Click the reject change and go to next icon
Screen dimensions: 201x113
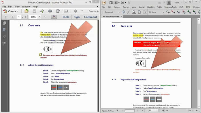173,12
